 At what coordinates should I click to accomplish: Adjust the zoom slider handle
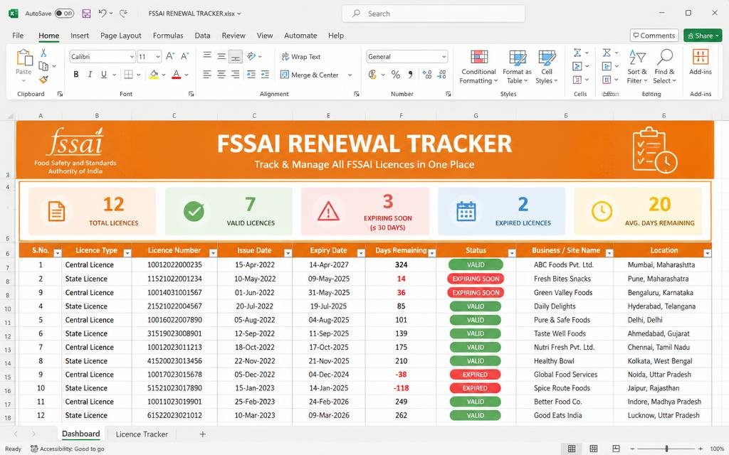(x=666, y=449)
